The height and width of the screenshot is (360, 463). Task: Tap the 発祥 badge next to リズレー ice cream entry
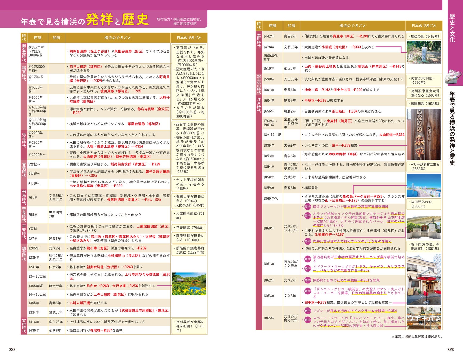coord(308,311)
